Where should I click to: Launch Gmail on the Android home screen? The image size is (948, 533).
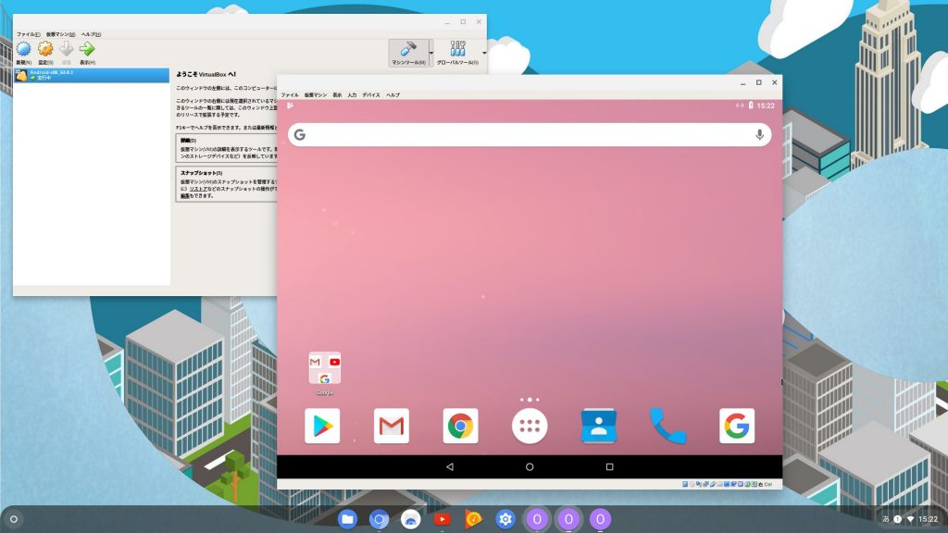[x=392, y=426]
